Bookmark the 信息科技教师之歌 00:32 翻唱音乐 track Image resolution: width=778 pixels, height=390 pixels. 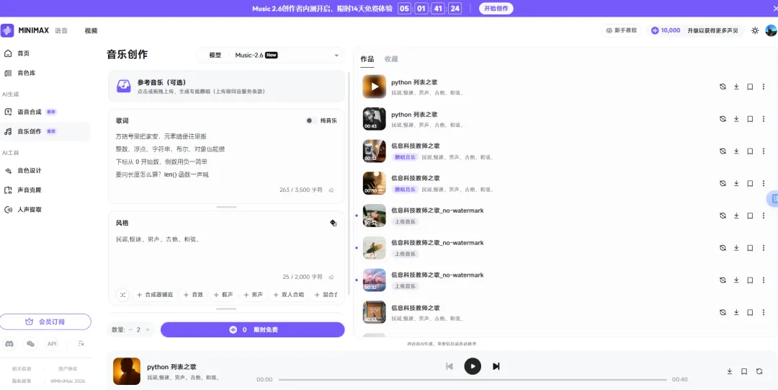[x=750, y=151]
